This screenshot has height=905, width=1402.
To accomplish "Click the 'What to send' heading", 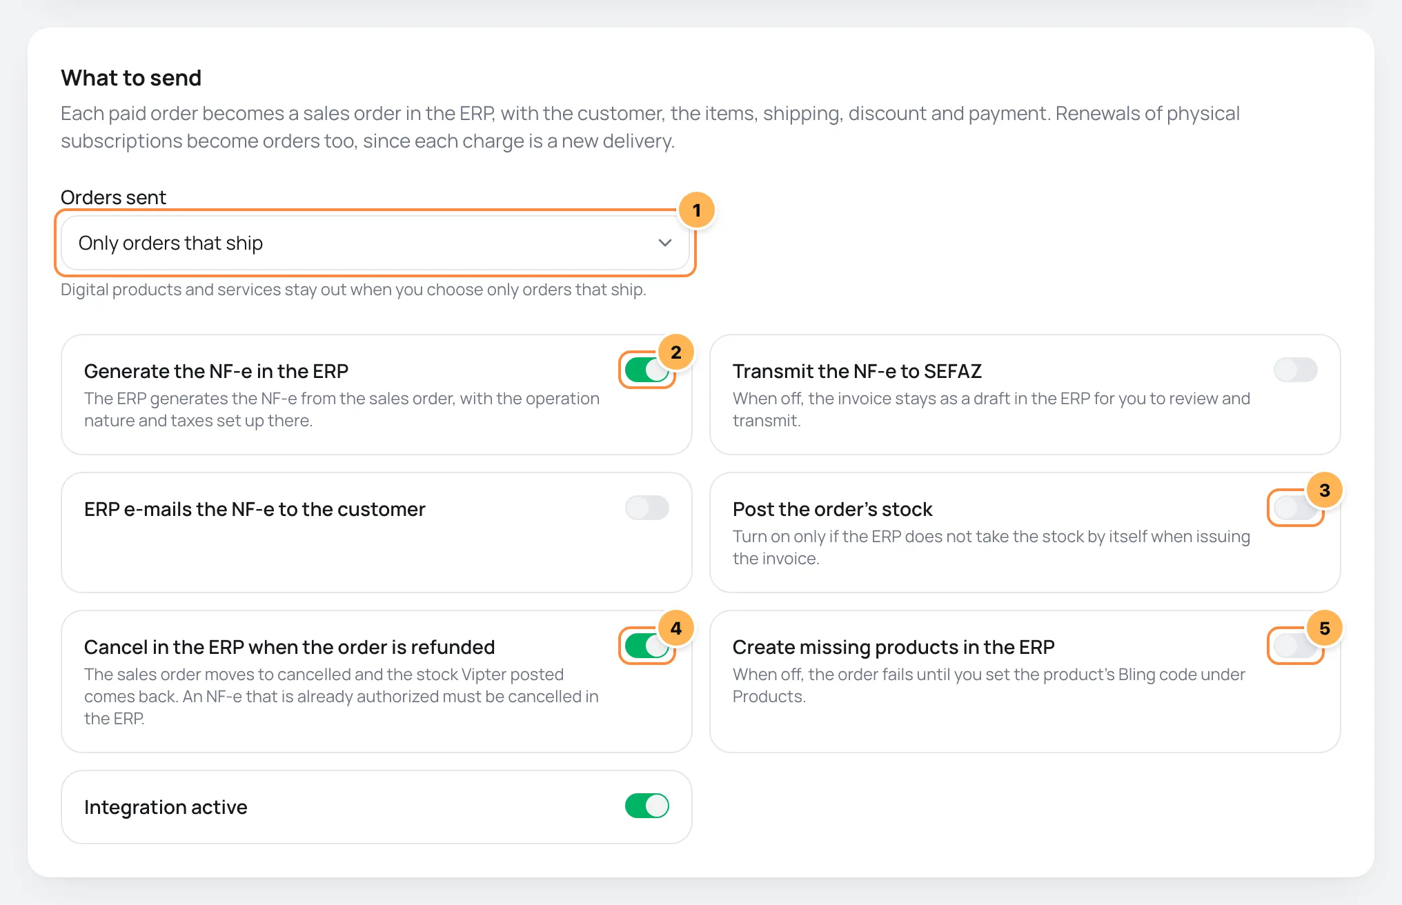I will pos(131,78).
